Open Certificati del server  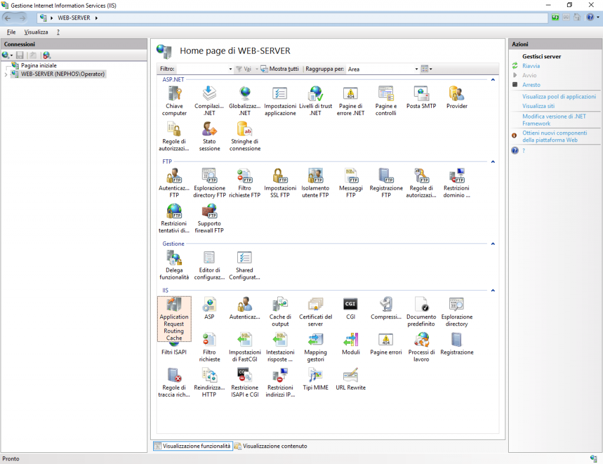click(x=316, y=311)
